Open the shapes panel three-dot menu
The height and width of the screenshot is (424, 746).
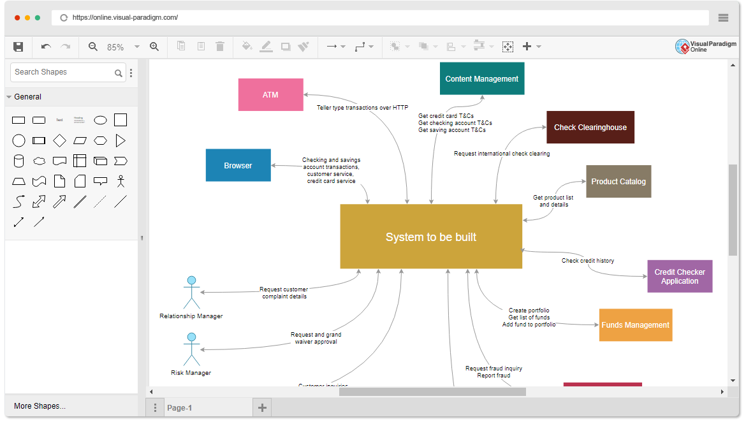(131, 73)
